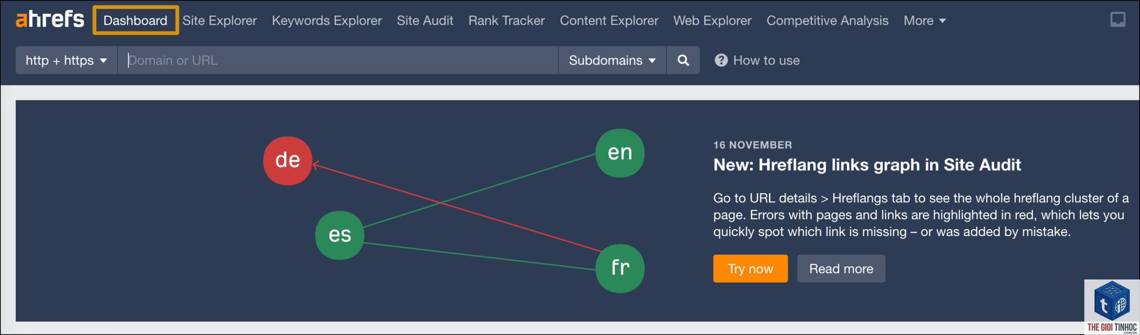Open the notifications inbox icon

pyautogui.click(x=1118, y=20)
